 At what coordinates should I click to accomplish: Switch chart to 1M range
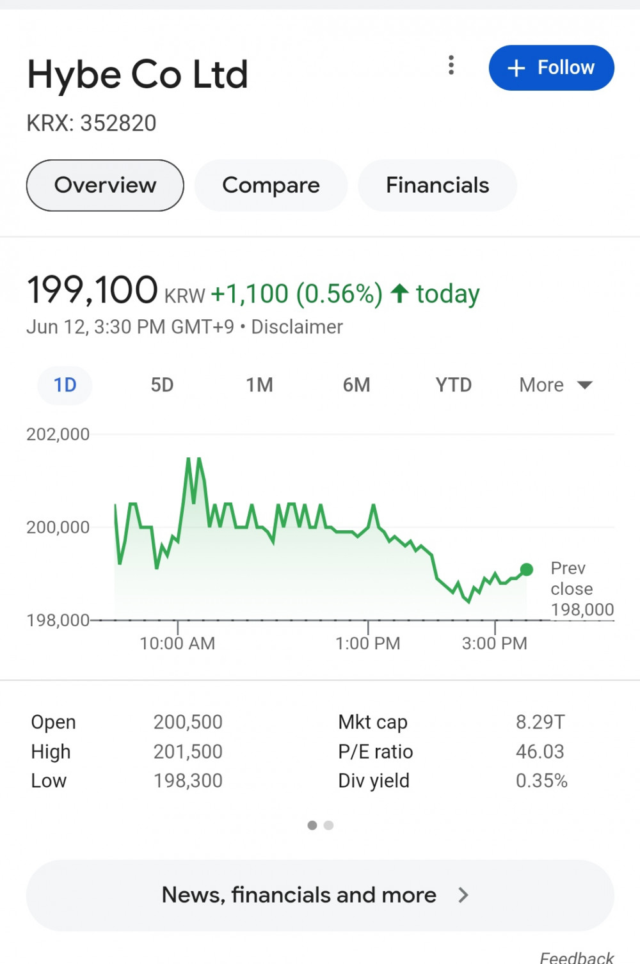click(x=259, y=385)
